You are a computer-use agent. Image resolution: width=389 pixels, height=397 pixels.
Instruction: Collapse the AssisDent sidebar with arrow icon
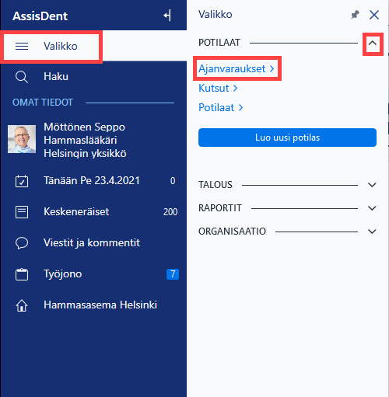[167, 16]
